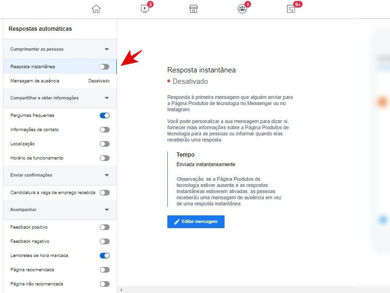Open the Marketplace store icon
Screen dimensions: 390x293
[193, 9]
